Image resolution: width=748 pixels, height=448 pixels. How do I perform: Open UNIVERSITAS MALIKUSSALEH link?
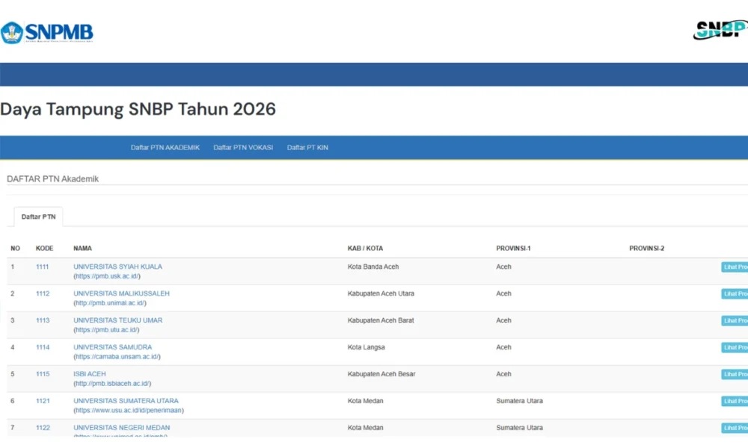121,293
